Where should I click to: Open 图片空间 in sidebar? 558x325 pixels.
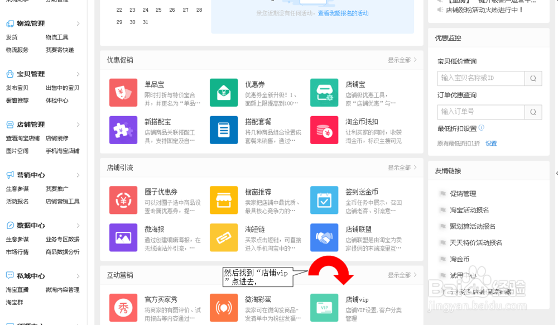17,151
